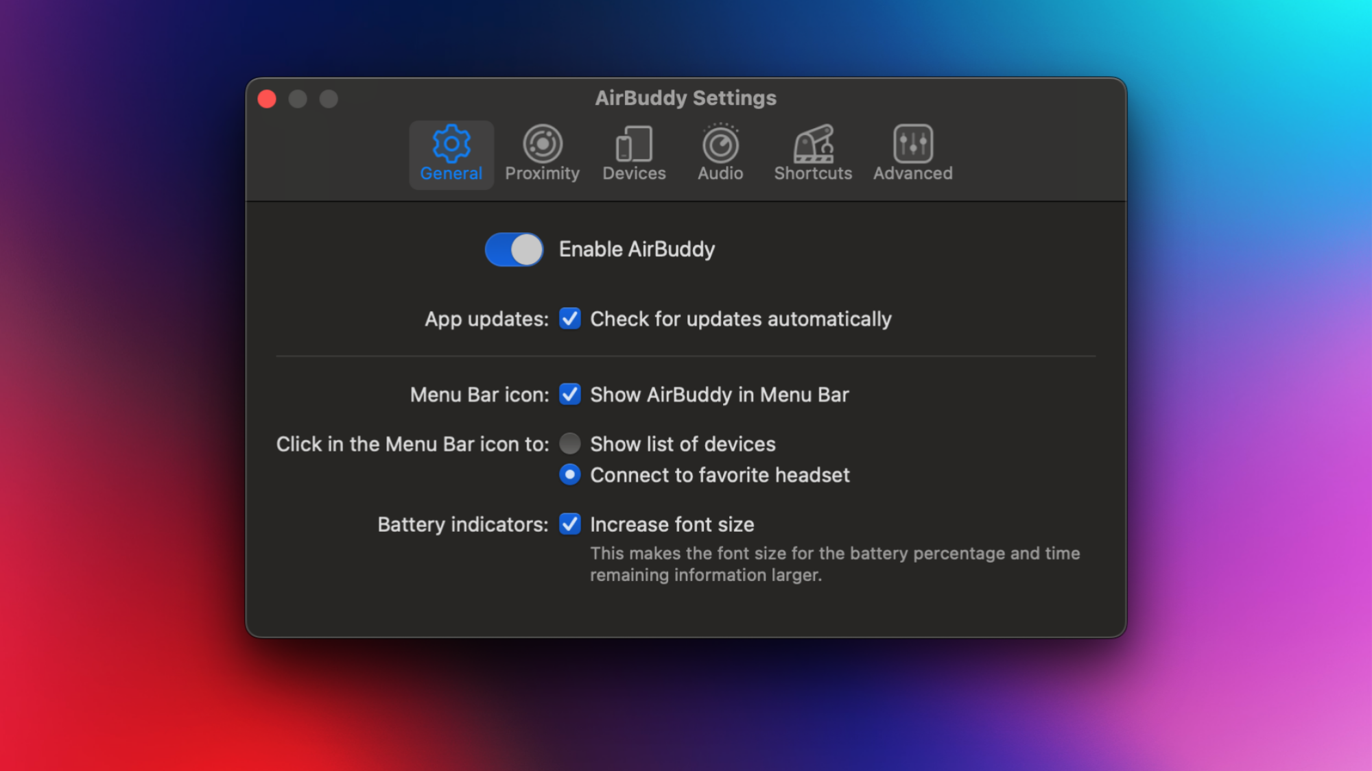Navigate to Shortcuts settings
This screenshot has width=1372, height=771.
pyautogui.click(x=814, y=154)
